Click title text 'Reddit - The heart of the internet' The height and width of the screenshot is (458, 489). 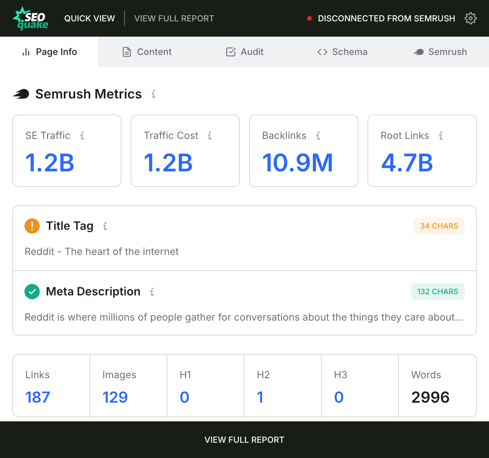pyautogui.click(x=102, y=252)
